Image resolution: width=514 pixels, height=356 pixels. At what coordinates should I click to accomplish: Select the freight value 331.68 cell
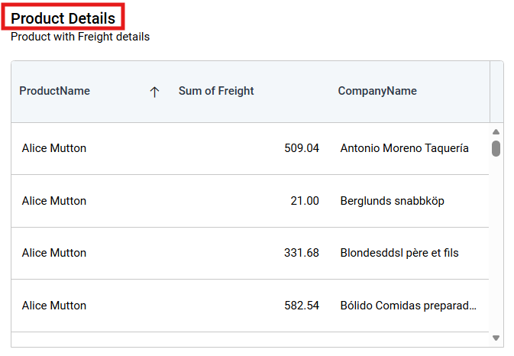tap(301, 253)
